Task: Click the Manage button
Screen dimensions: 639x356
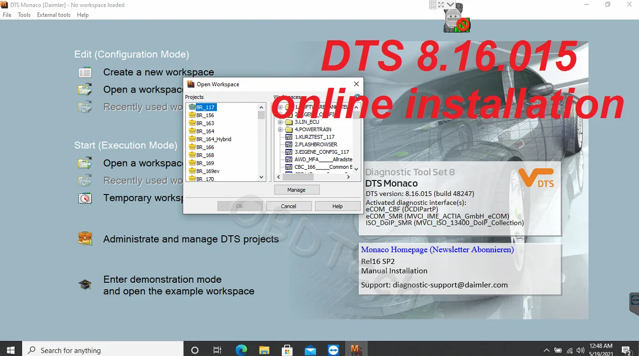Action: coord(296,190)
